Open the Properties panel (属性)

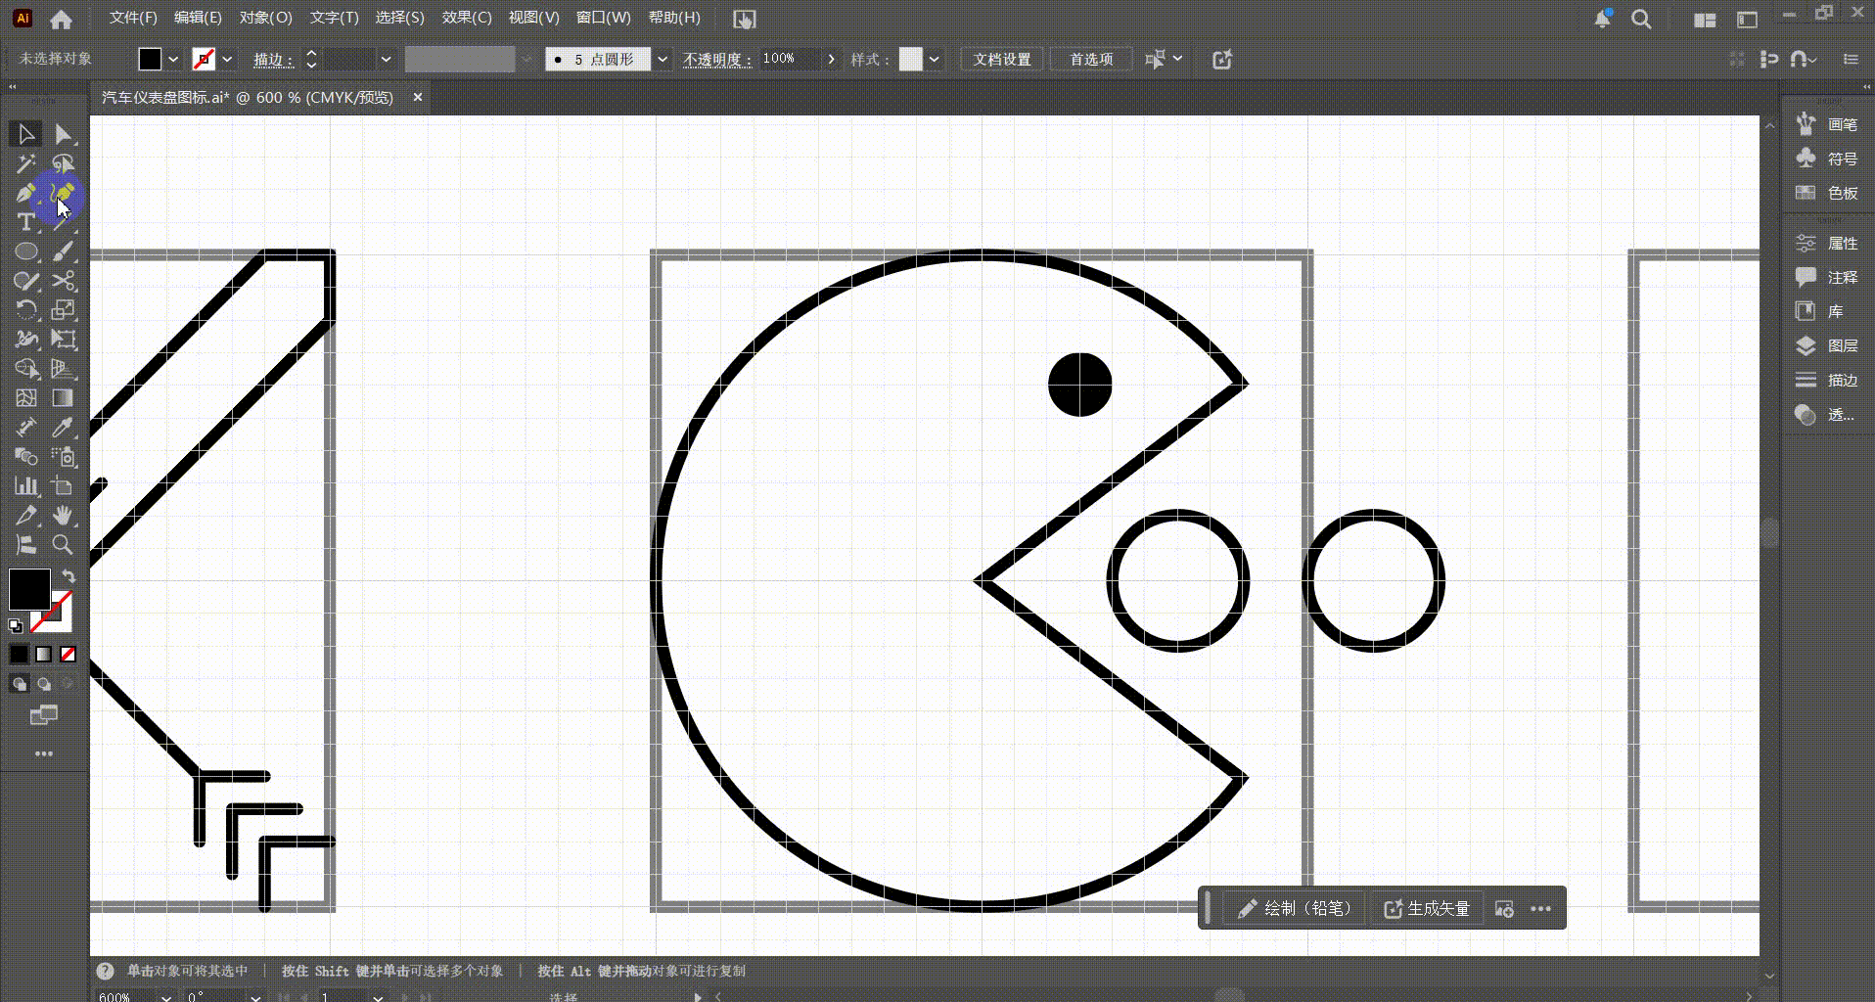1827,243
